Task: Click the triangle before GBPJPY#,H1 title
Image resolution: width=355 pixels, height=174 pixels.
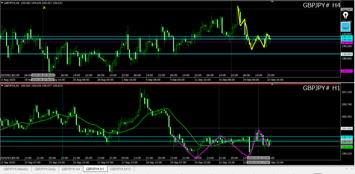Action: coord(2,86)
